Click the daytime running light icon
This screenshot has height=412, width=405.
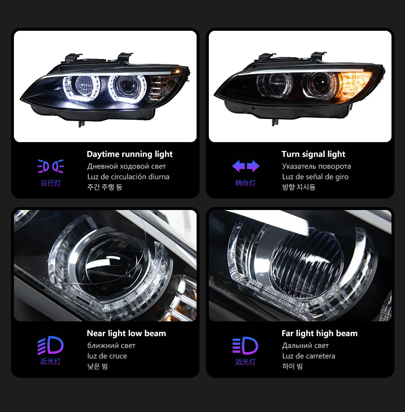coord(51,166)
